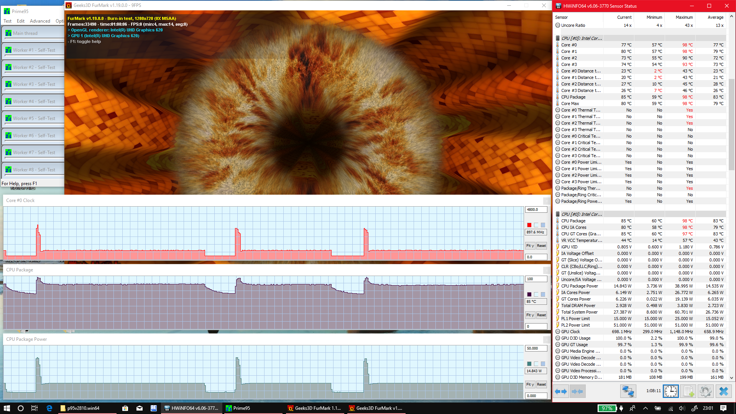Reset min/max values with clock icon
The image size is (736, 414).
(x=671, y=391)
